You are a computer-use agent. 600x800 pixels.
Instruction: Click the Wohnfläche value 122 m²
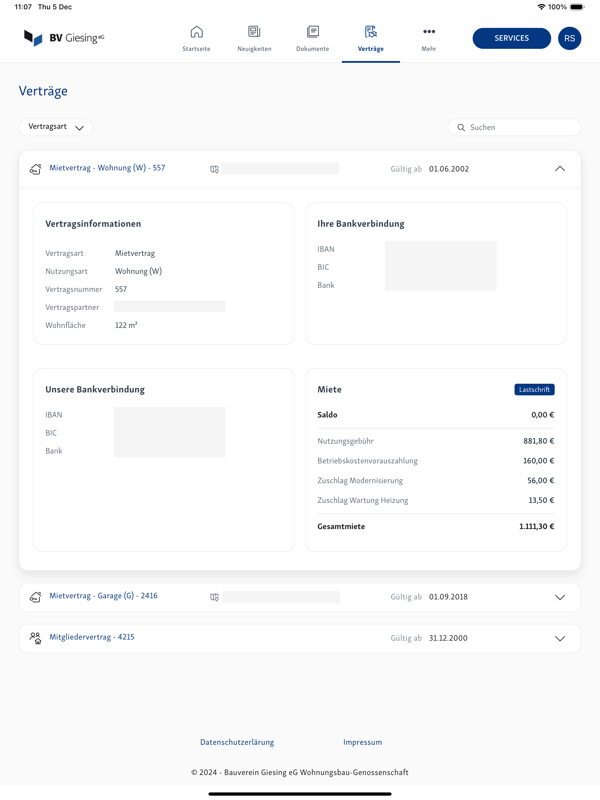pyautogui.click(x=126, y=325)
